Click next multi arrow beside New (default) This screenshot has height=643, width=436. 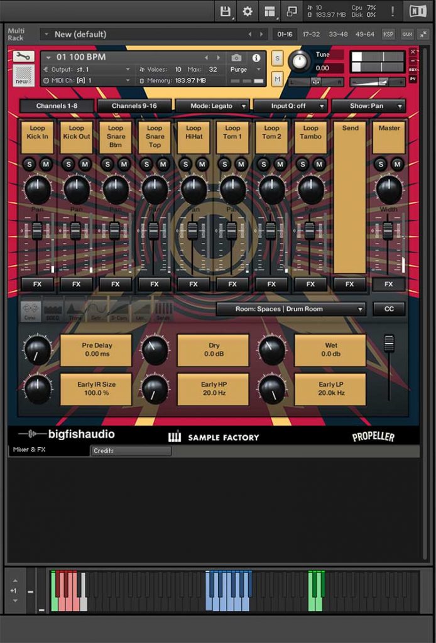[x=261, y=34]
